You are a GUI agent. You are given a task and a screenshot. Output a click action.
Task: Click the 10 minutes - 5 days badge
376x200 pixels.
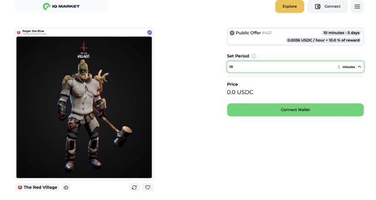[x=341, y=33]
